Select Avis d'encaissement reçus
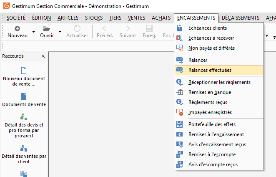The height and width of the screenshot is (177, 276). click(x=219, y=144)
